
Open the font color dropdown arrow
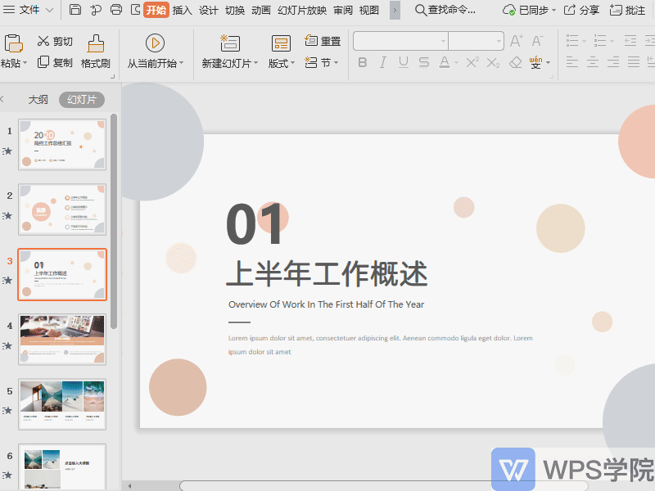pyautogui.click(x=457, y=62)
